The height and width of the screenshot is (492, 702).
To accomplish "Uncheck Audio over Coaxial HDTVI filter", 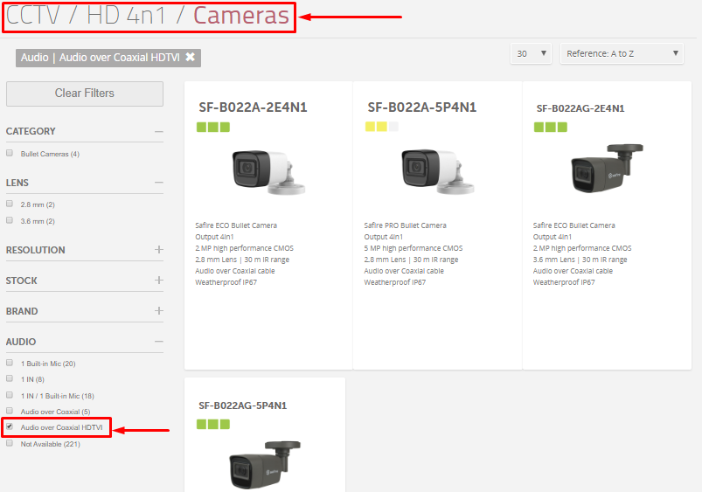I will point(10,426).
